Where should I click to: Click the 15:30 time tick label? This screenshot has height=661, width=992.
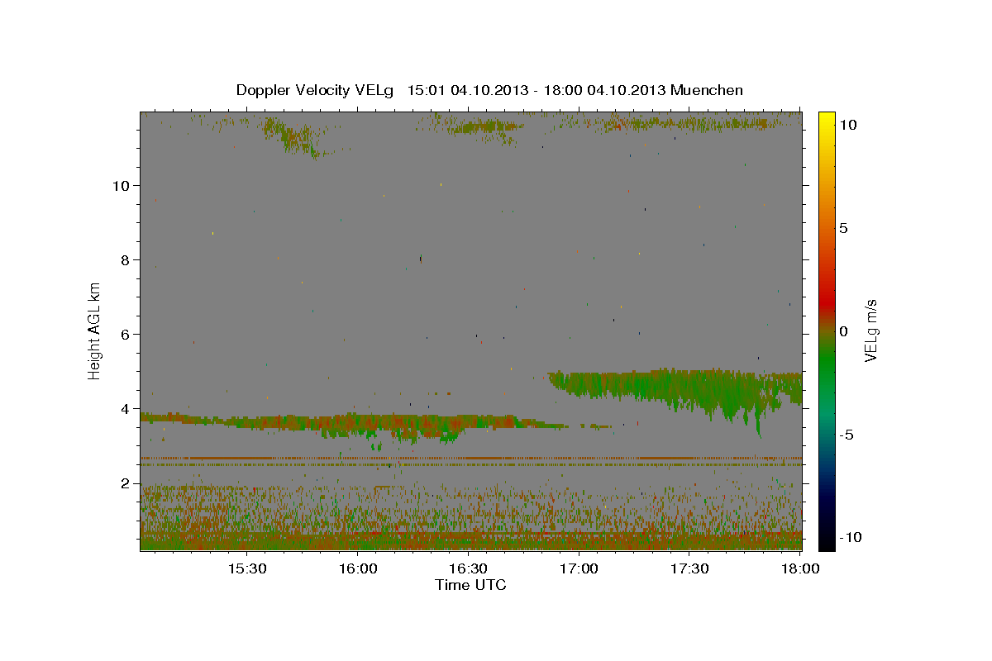[247, 569]
